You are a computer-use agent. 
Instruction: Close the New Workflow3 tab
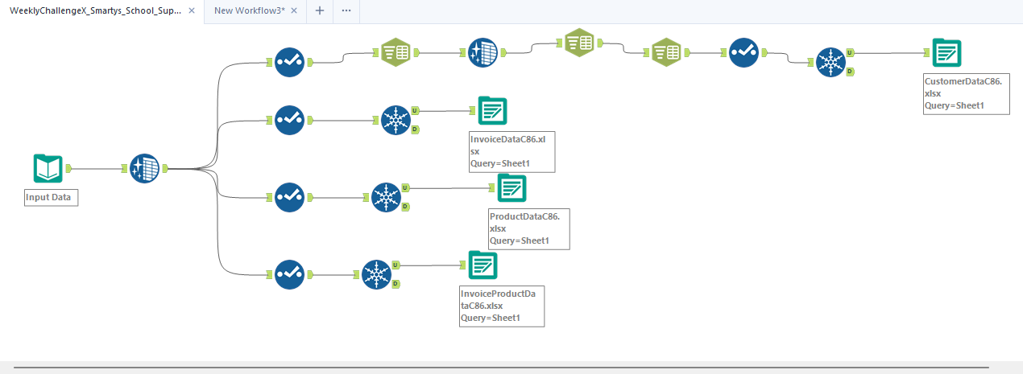pos(293,10)
